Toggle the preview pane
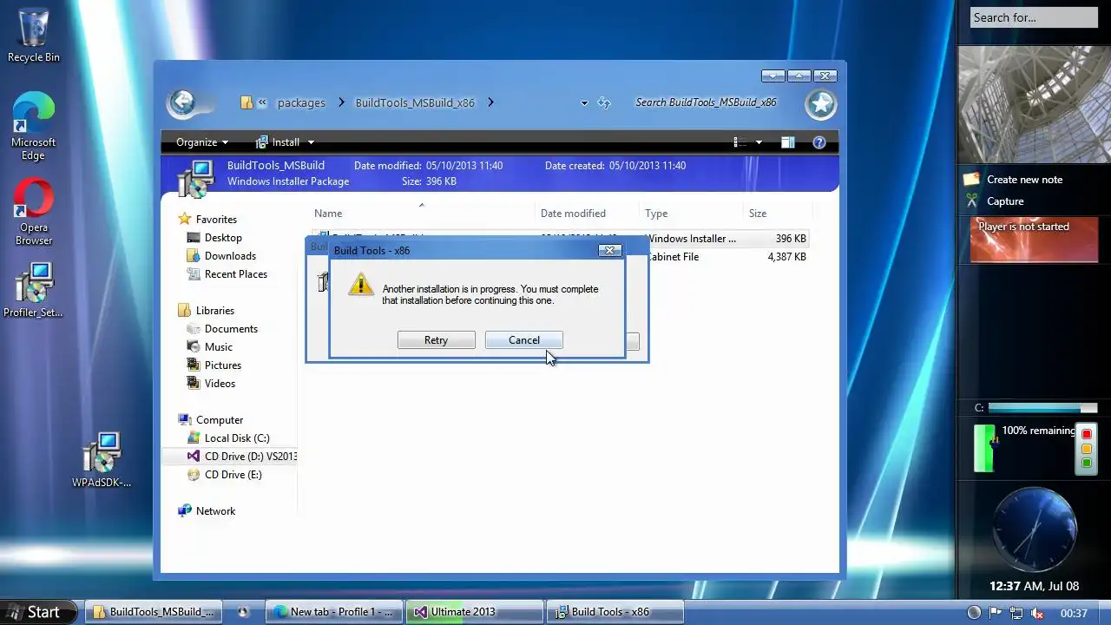This screenshot has width=1111, height=625. tap(787, 142)
